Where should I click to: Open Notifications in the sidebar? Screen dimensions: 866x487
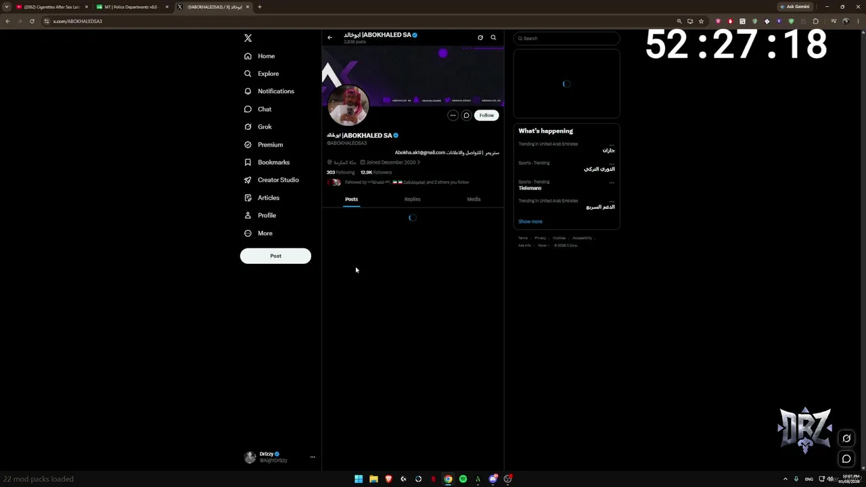[269, 91]
